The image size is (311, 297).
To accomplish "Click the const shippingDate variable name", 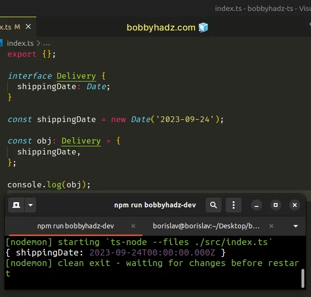I will (66, 120).
